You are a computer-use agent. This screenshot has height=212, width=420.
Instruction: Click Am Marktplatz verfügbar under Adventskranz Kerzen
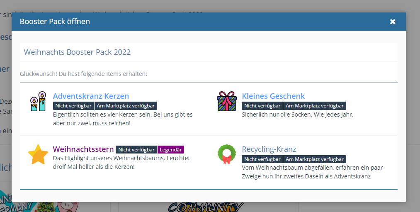[126, 106]
